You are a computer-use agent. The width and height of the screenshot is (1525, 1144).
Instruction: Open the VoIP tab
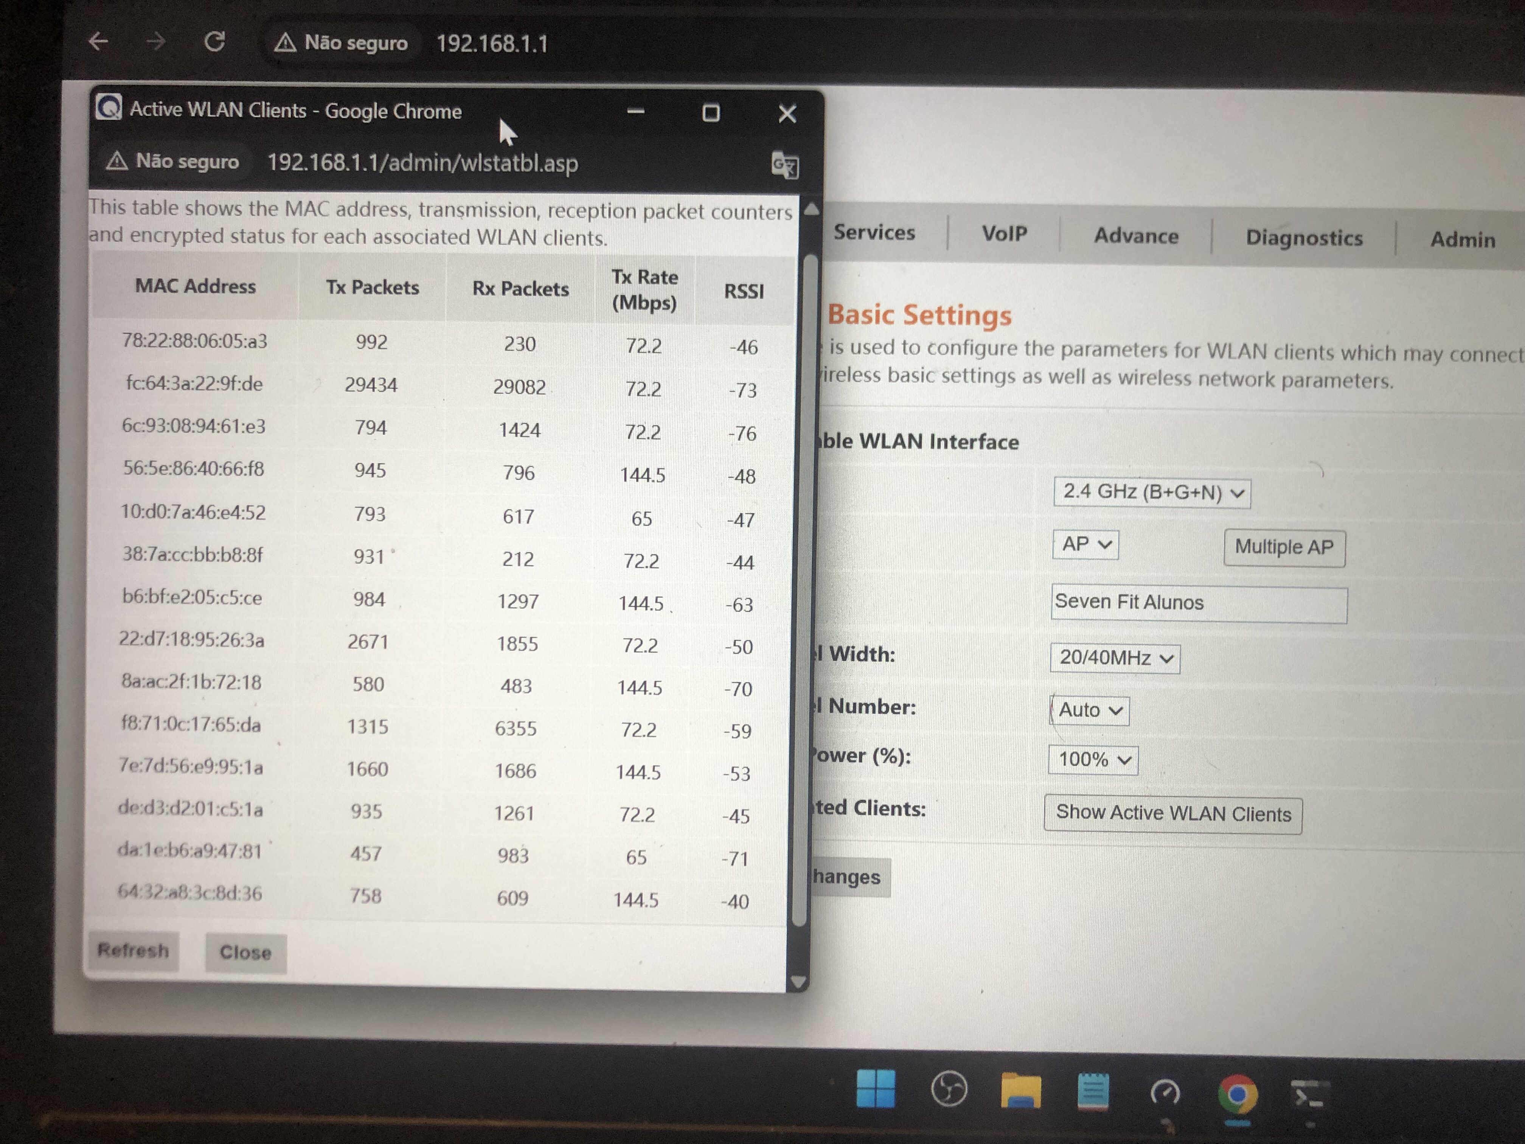click(1004, 234)
